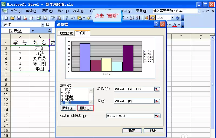Click the Cut scissors icon
This screenshot has width=216, height=138.
tap(67, 18)
